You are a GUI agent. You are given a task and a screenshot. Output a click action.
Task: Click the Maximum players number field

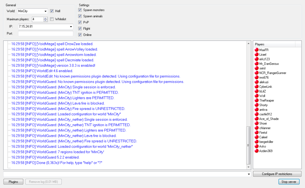click(x=38, y=19)
